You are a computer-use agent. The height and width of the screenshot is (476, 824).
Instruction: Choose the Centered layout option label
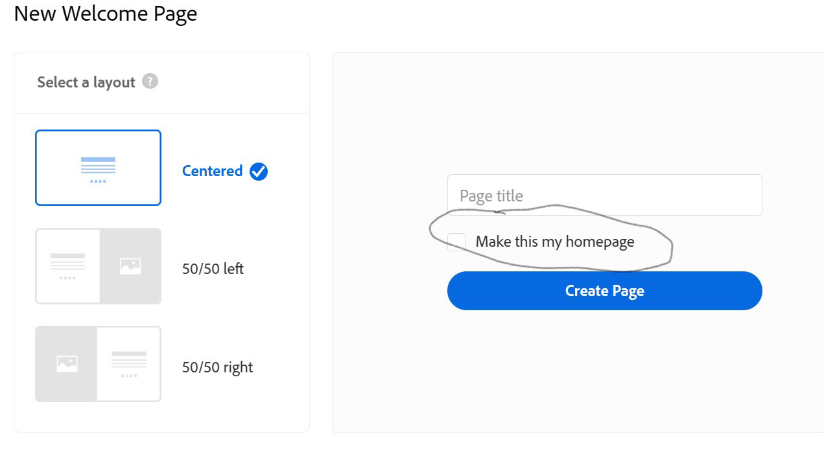[212, 171]
